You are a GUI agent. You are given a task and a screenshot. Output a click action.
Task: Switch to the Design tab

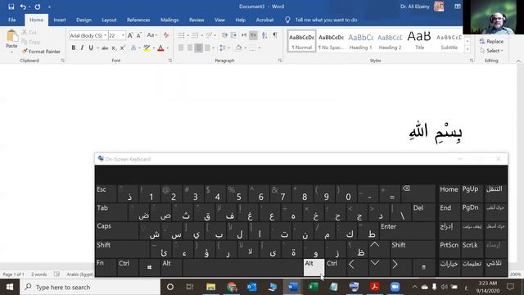(84, 20)
